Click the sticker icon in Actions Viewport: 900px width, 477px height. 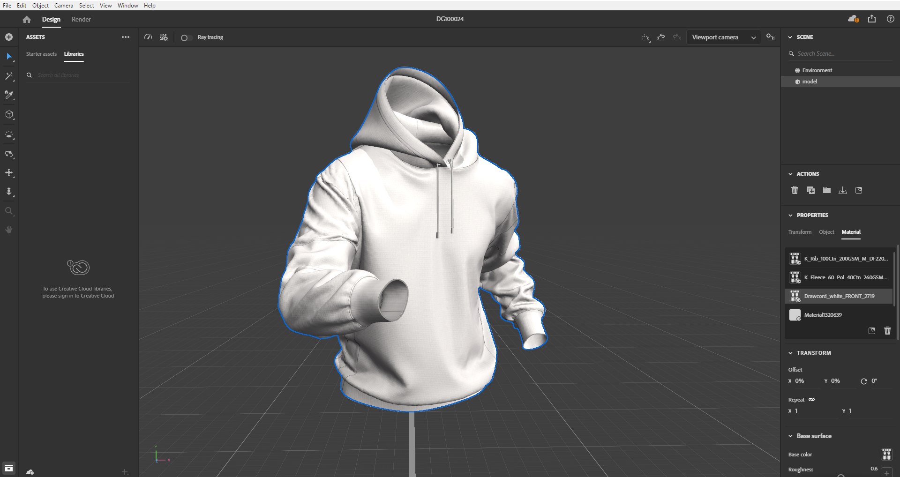859,190
